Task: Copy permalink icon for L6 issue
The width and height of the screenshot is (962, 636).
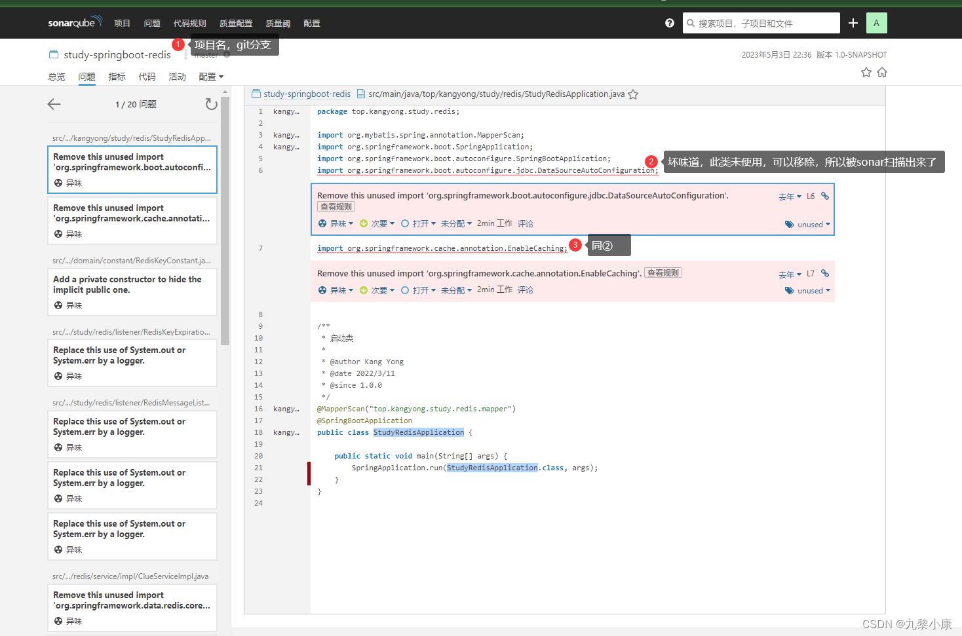Action: (x=825, y=196)
